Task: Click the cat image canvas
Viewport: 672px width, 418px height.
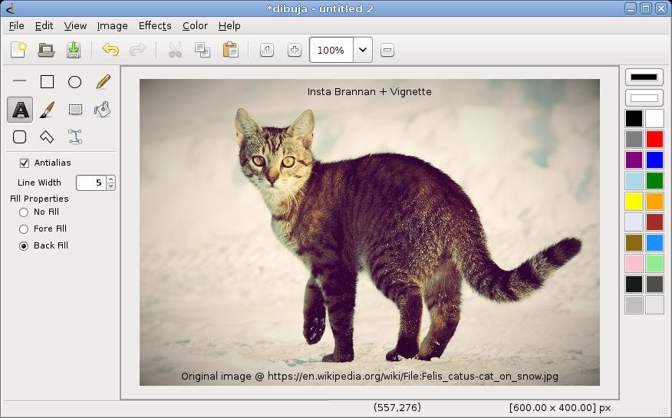Action: 370,232
